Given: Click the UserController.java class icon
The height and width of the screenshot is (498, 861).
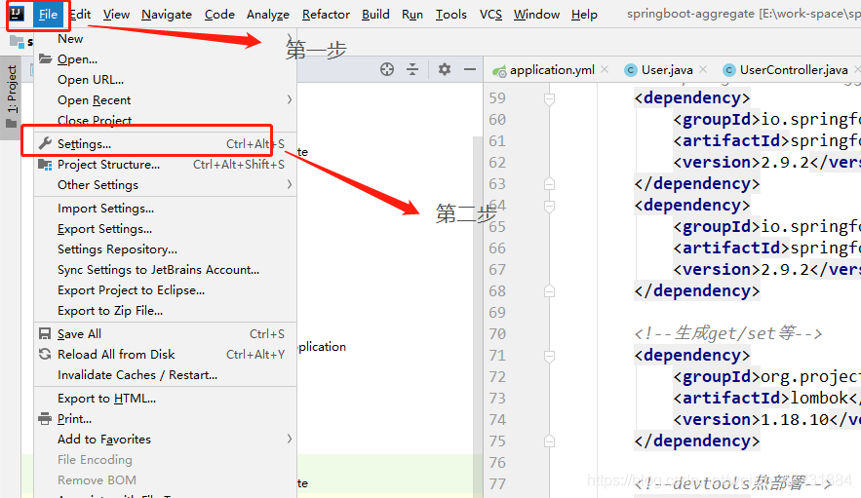Looking at the screenshot, I should [728, 70].
